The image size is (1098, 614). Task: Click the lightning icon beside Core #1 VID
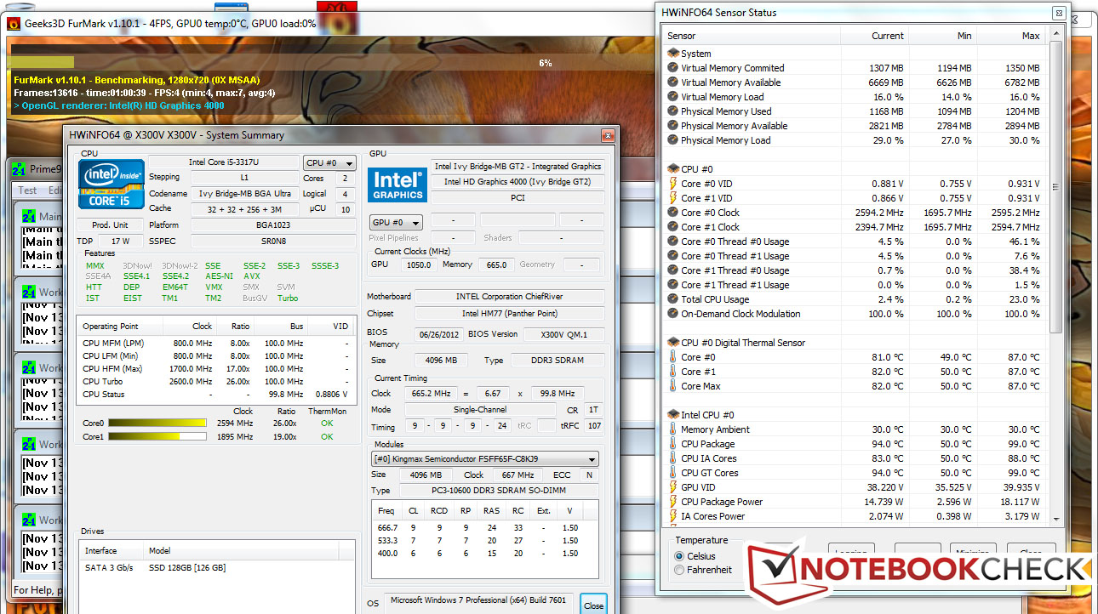pyautogui.click(x=673, y=198)
